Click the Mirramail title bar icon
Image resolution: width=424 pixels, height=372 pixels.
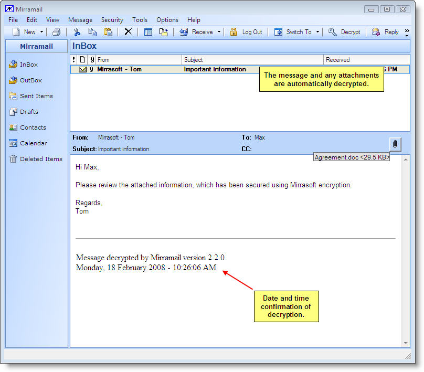[9, 9]
